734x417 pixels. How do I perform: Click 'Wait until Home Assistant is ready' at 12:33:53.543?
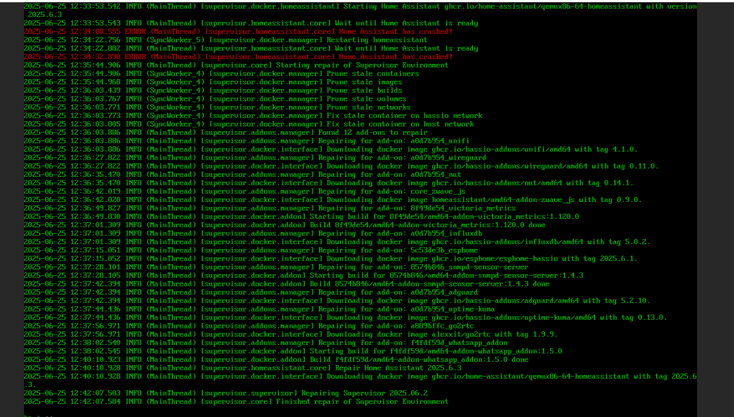pyautogui.click(x=406, y=23)
